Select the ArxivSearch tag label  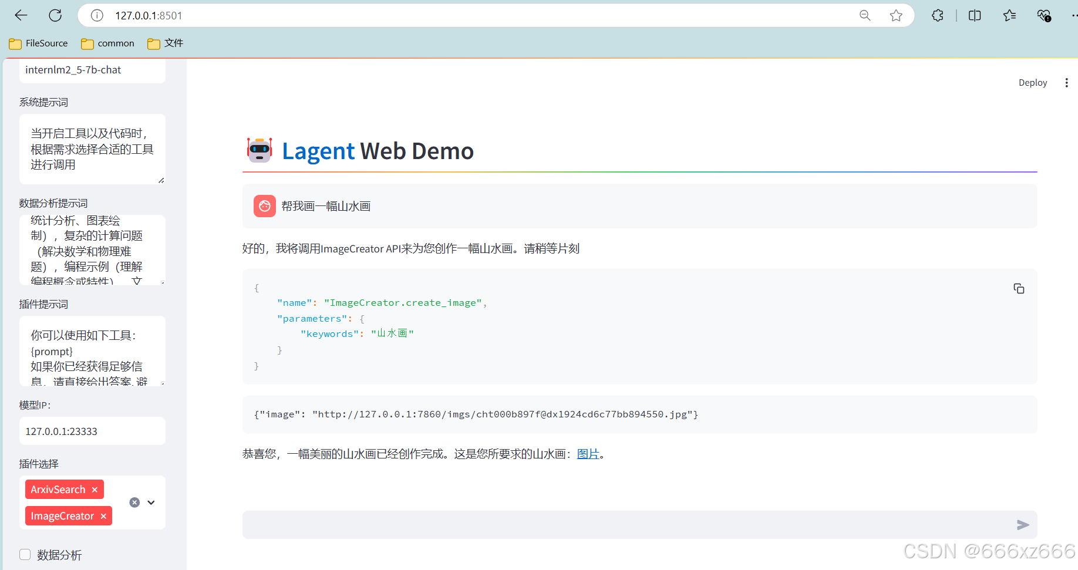(x=58, y=490)
